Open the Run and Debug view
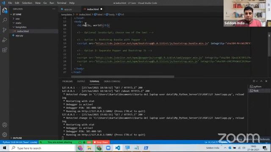Screen dimensions: 271x152 click(x=5, y=40)
